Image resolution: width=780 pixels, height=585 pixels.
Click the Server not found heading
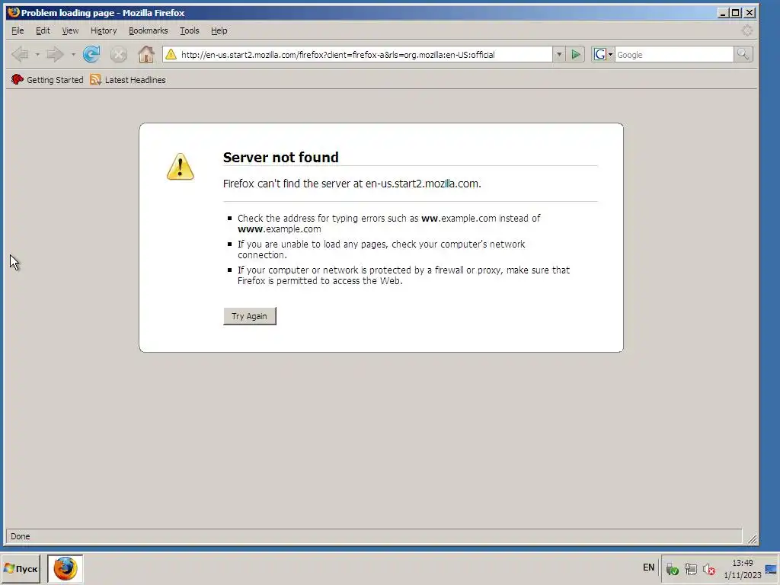pos(280,157)
